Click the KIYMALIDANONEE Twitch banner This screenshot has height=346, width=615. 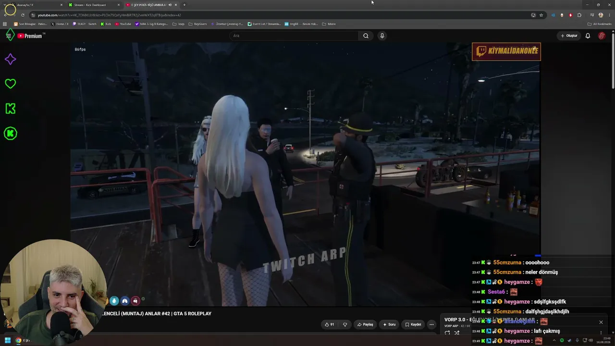point(506,51)
